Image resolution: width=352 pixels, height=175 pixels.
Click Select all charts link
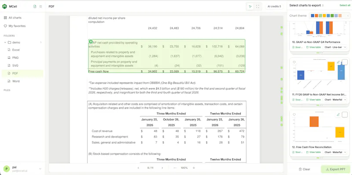coord(345,5)
